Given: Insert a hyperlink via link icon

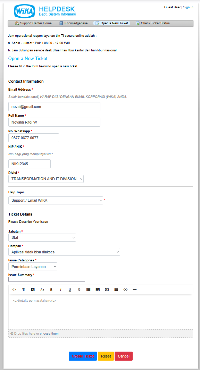Looking at the screenshot, I should pyautogui.click(x=125, y=289).
